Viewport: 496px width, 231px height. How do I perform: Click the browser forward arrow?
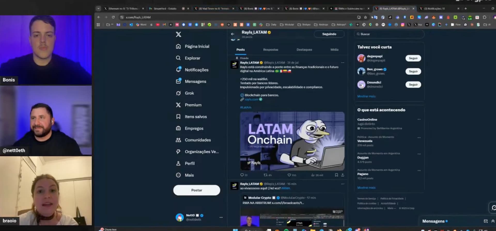click(x=106, y=17)
